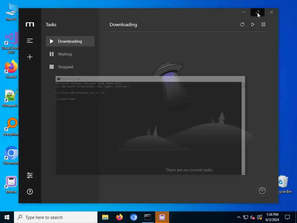
Task: Select the Recycle Bin desktop icon
Action: point(285,184)
